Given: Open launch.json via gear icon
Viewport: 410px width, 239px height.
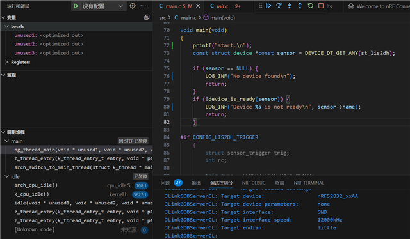Looking at the screenshot, I should [x=133, y=6].
